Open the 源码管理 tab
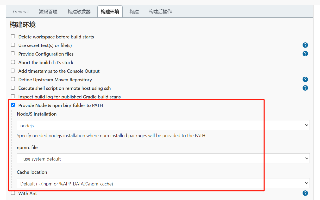The width and height of the screenshot is (320, 200). [x=48, y=12]
